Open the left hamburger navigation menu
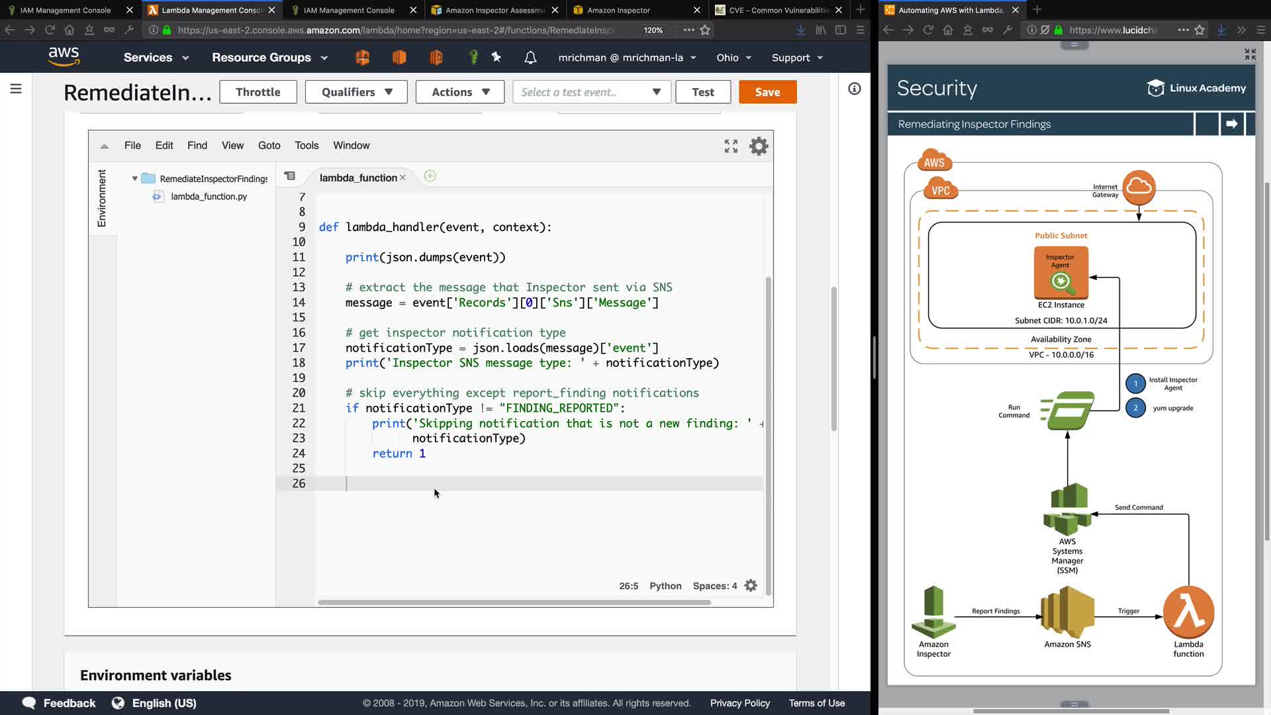Screen dimensions: 1271x715 point(16,89)
